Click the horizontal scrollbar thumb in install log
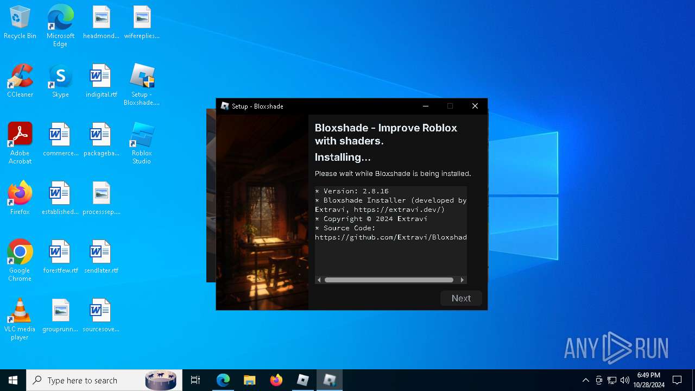Viewport: 695px width, 391px height. pos(389,280)
